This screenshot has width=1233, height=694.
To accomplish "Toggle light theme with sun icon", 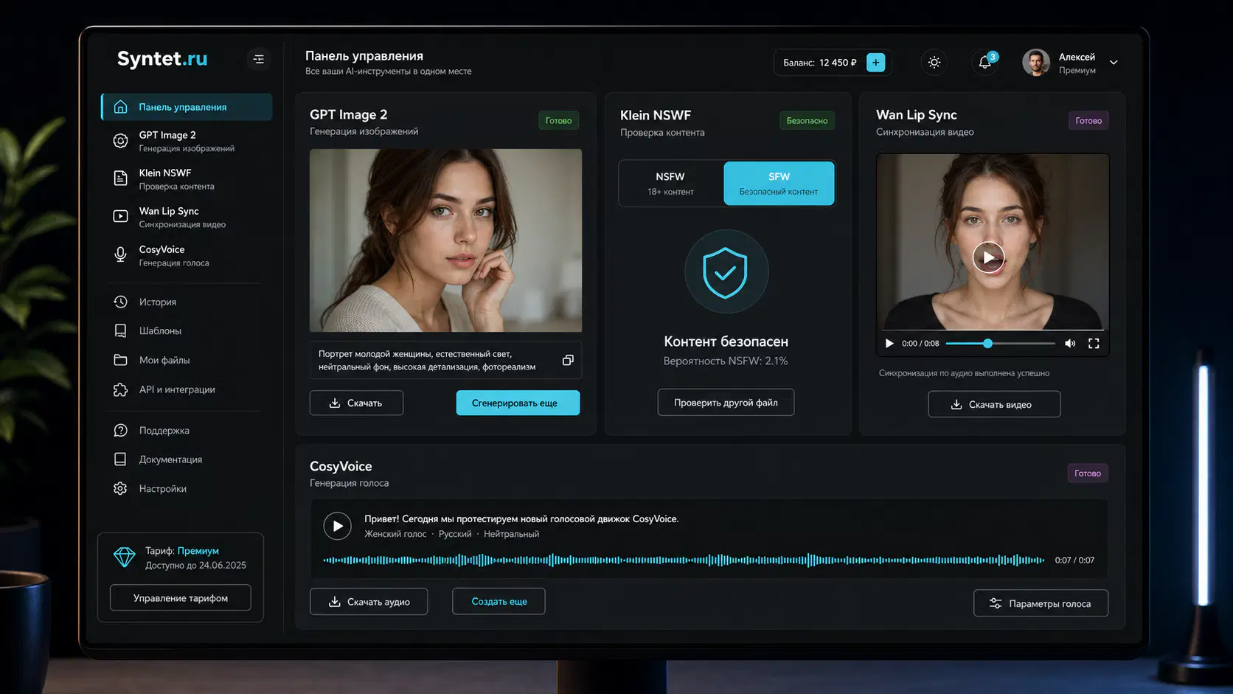I will pyautogui.click(x=934, y=63).
